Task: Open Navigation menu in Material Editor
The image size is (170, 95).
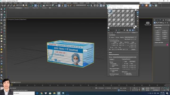Action: [120, 8]
